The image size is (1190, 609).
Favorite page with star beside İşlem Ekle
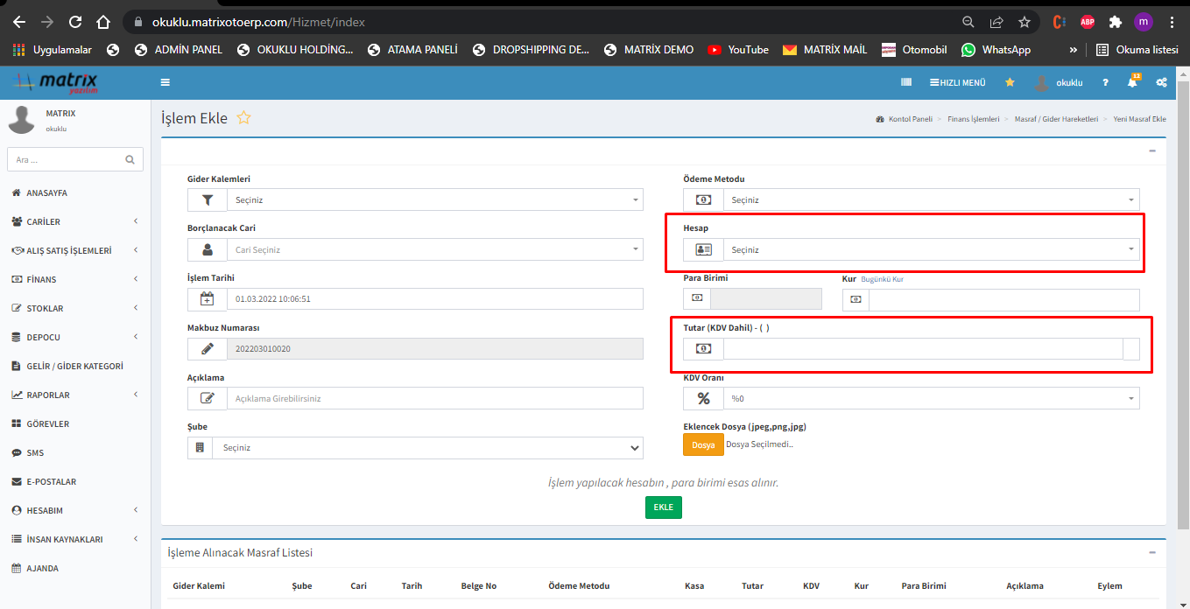(x=244, y=118)
